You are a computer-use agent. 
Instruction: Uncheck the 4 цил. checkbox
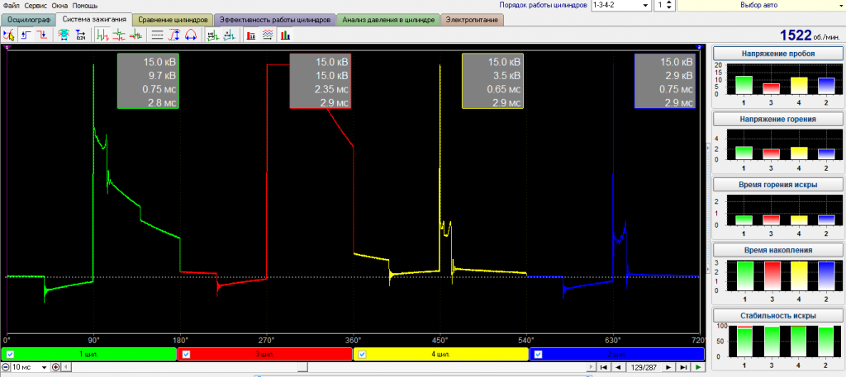pos(363,355)
